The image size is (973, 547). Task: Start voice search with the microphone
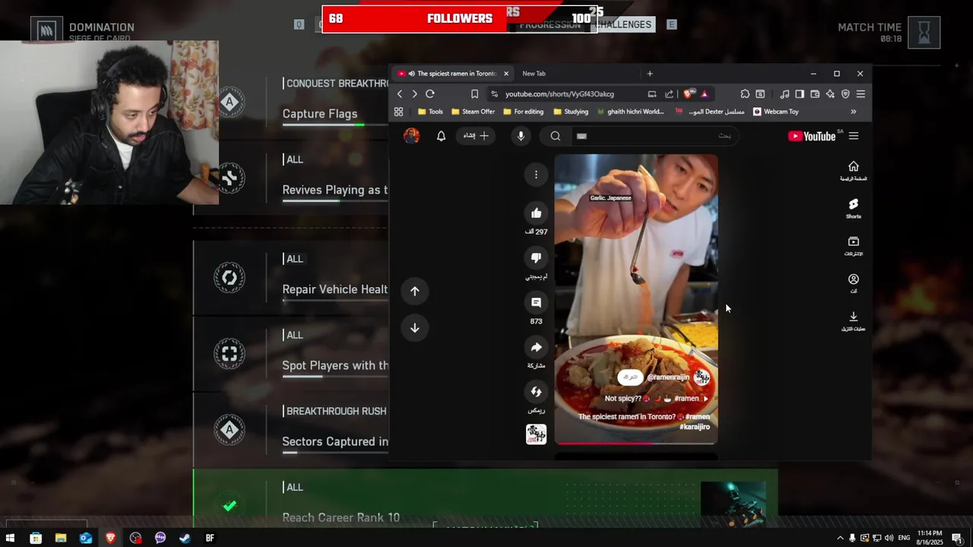521,136
